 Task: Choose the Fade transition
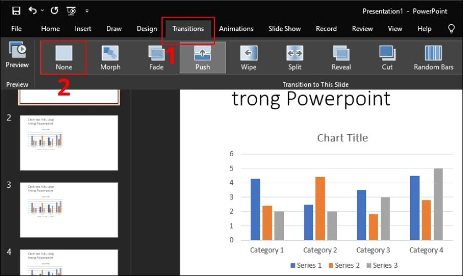coord(156,58)
